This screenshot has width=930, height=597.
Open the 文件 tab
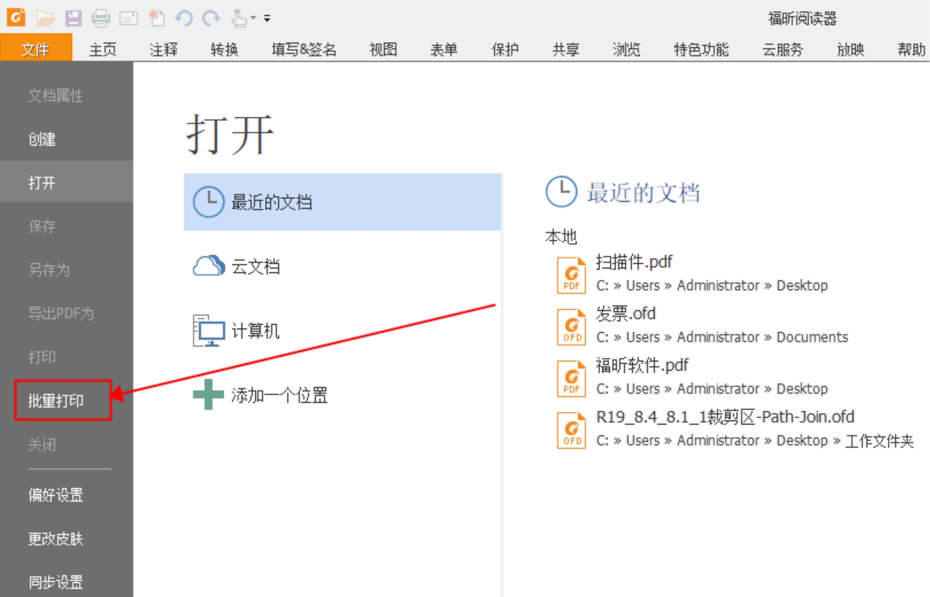pos(36,49)
